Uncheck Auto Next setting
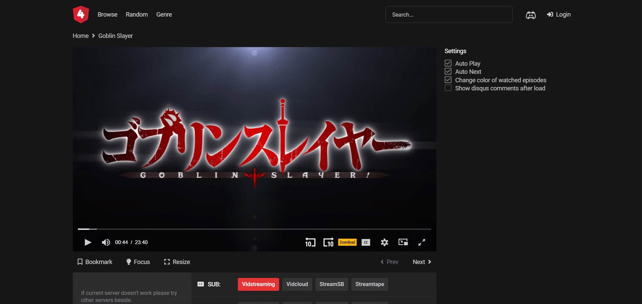 (448, 71)
